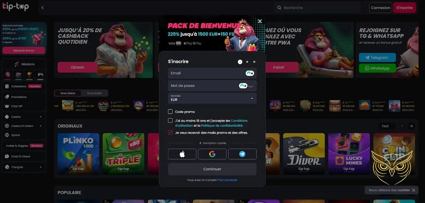Click the password manager icon in password field
425x203 pixels.
[x=243, y=86]
